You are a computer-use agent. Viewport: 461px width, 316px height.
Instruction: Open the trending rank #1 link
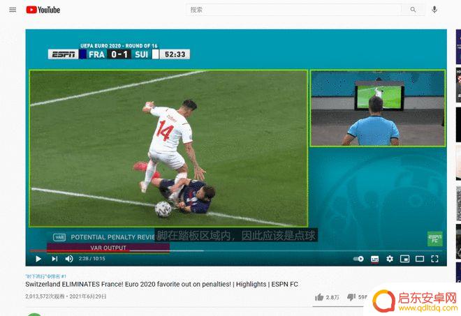point(46,276)
